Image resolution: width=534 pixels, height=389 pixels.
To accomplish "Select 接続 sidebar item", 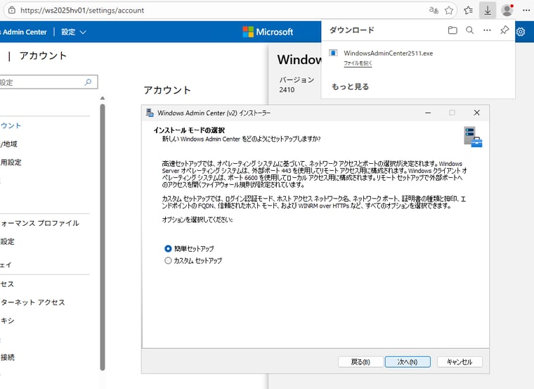I will click(x=8, y=357).
